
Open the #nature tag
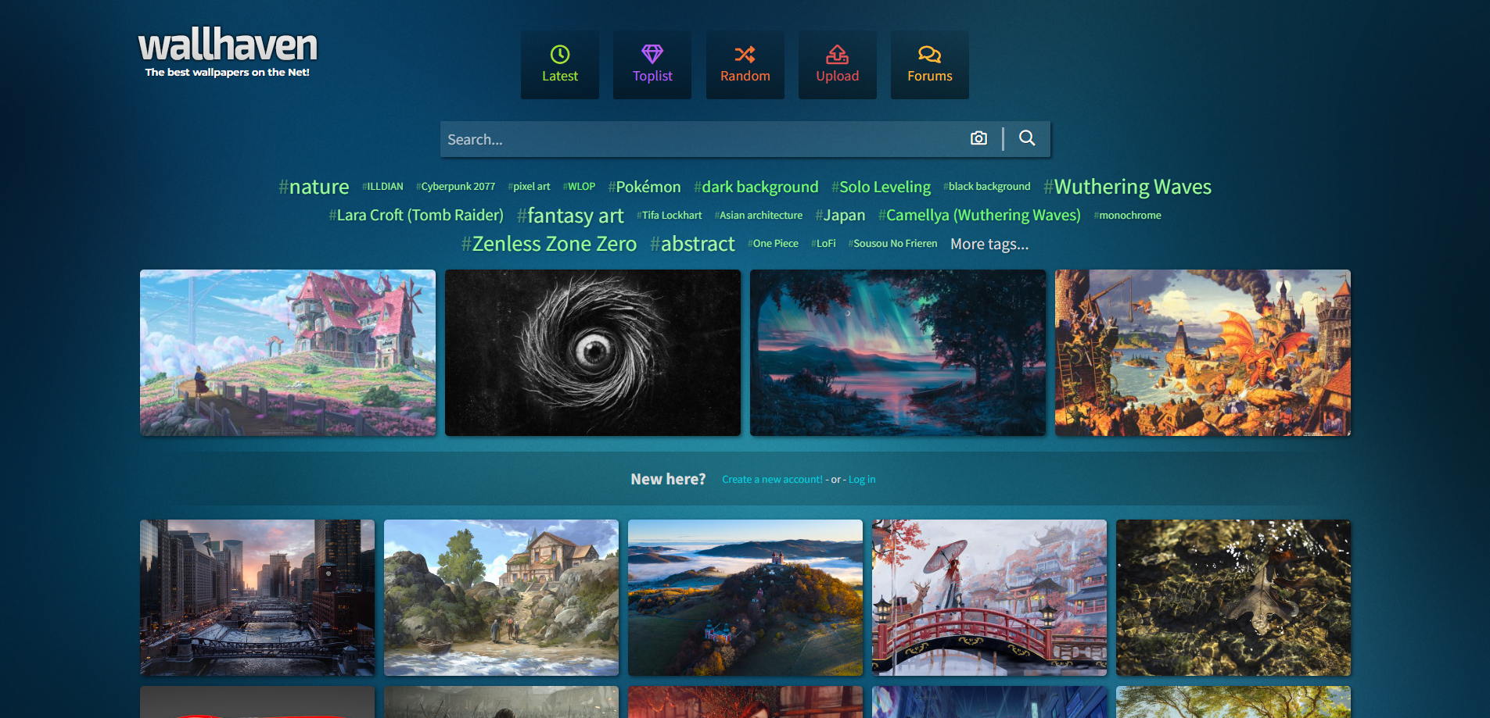pyautogui.click(x=314, y=187)
